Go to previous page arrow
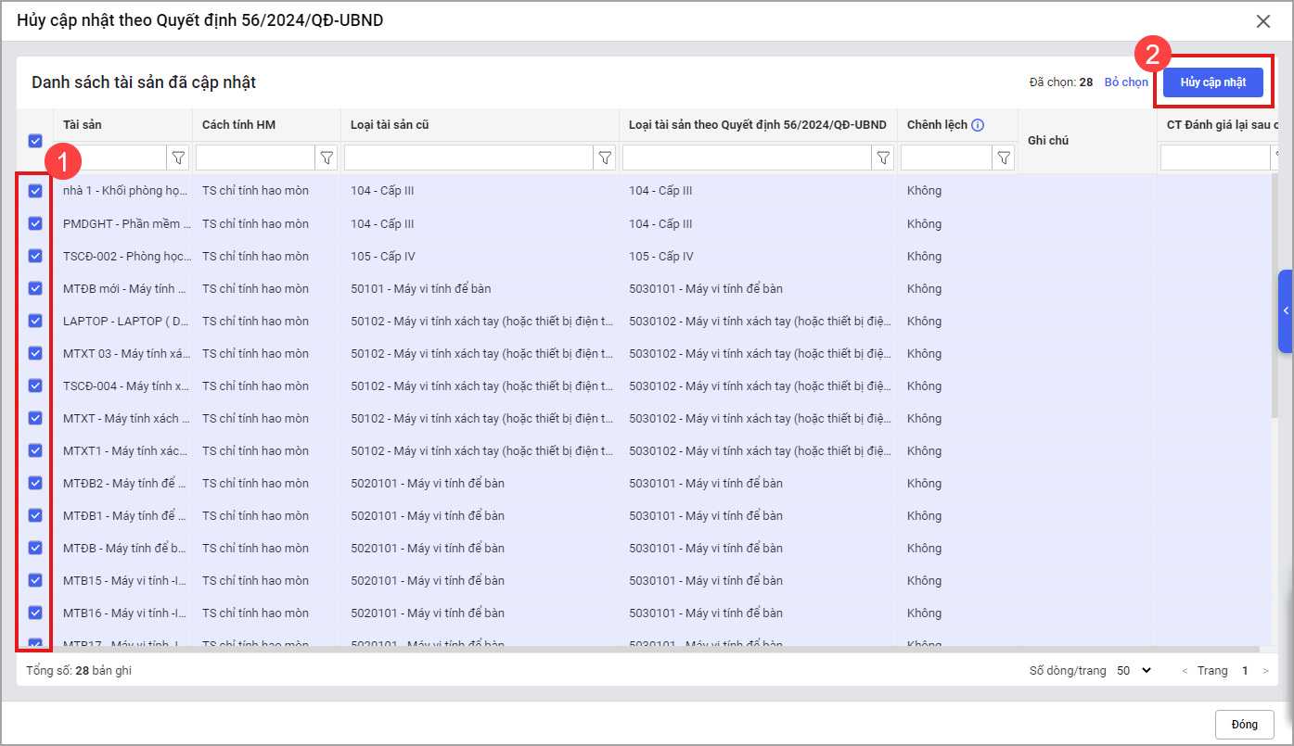1294x746 pixels. pyautogui.click(x=1185, y=671)
